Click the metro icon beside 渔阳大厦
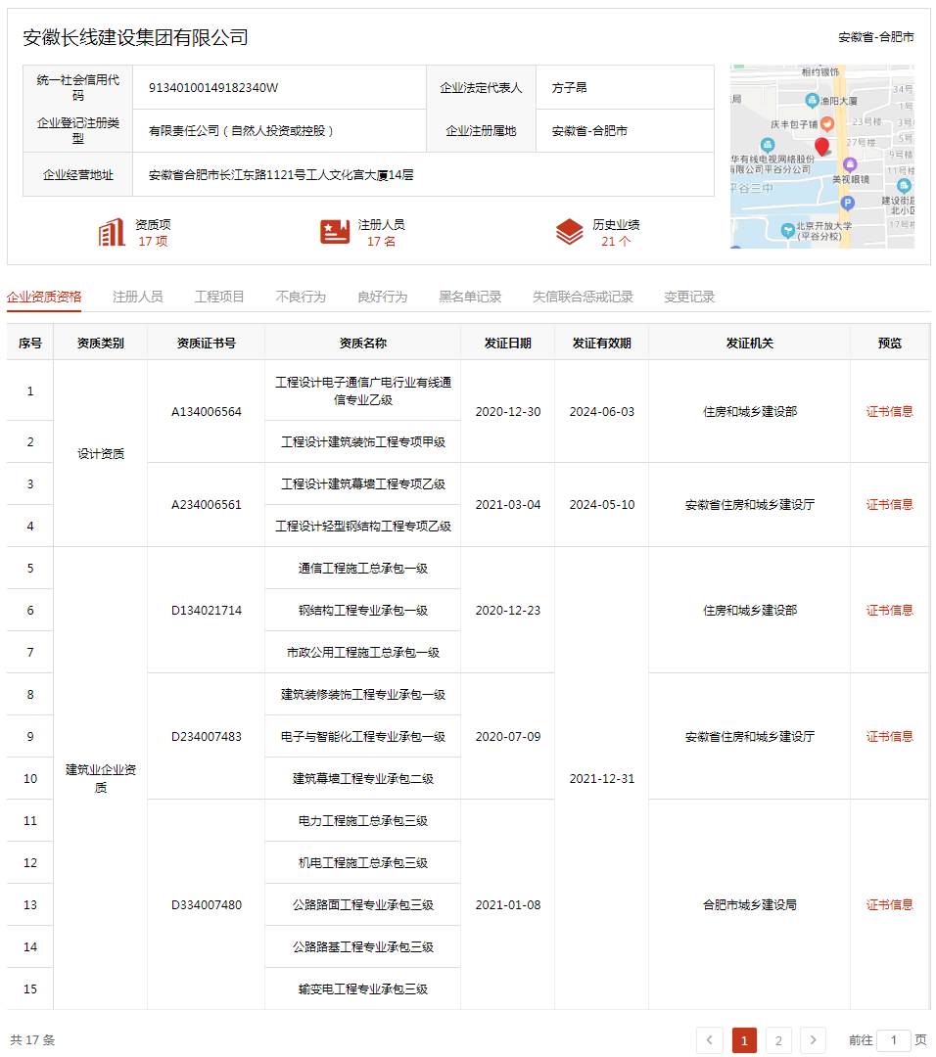936x1057 pixels. point(812,101)
